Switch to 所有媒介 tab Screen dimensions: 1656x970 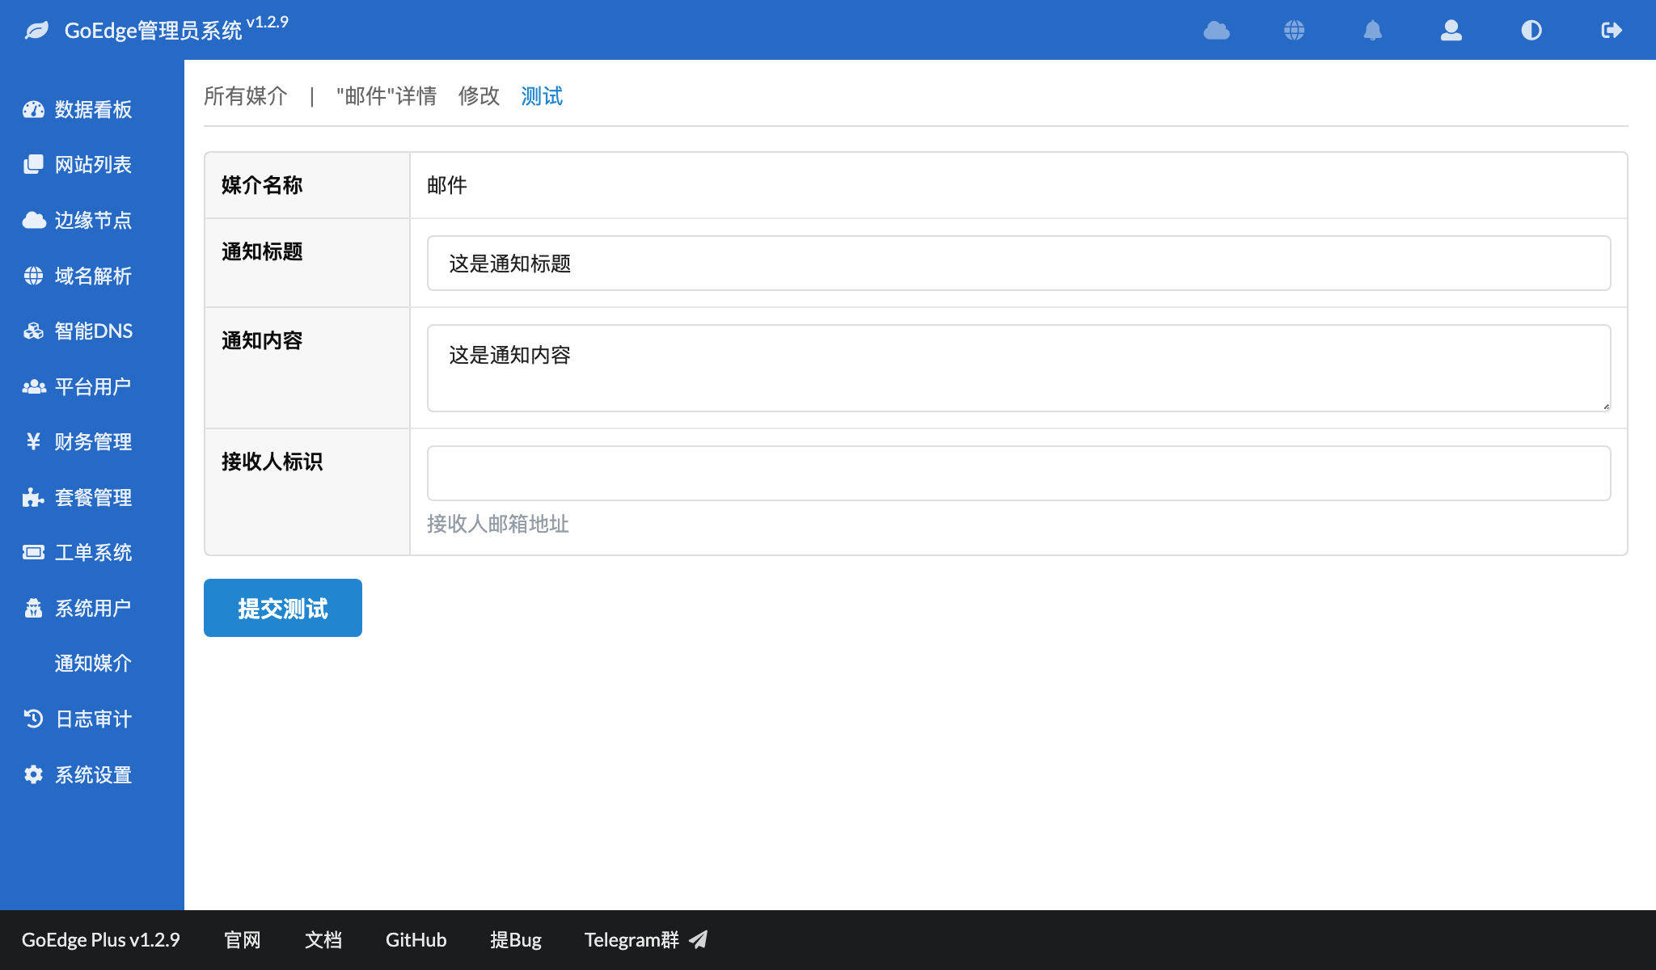[x=246, y=96]
